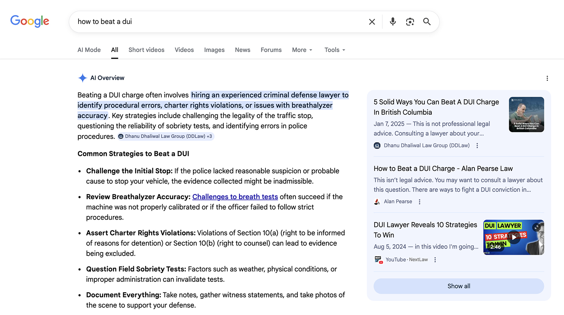Click the Dhanu Dhaliwal Law Group favicon
Screen dimensions: 564x315
(x=377, y=145)
